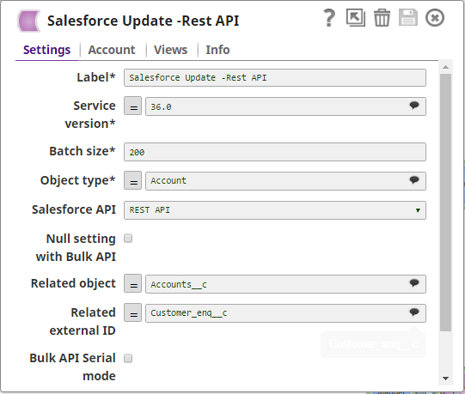Save settings with the floppy disk icon
The image size is (465, 394).
(408, 17)
